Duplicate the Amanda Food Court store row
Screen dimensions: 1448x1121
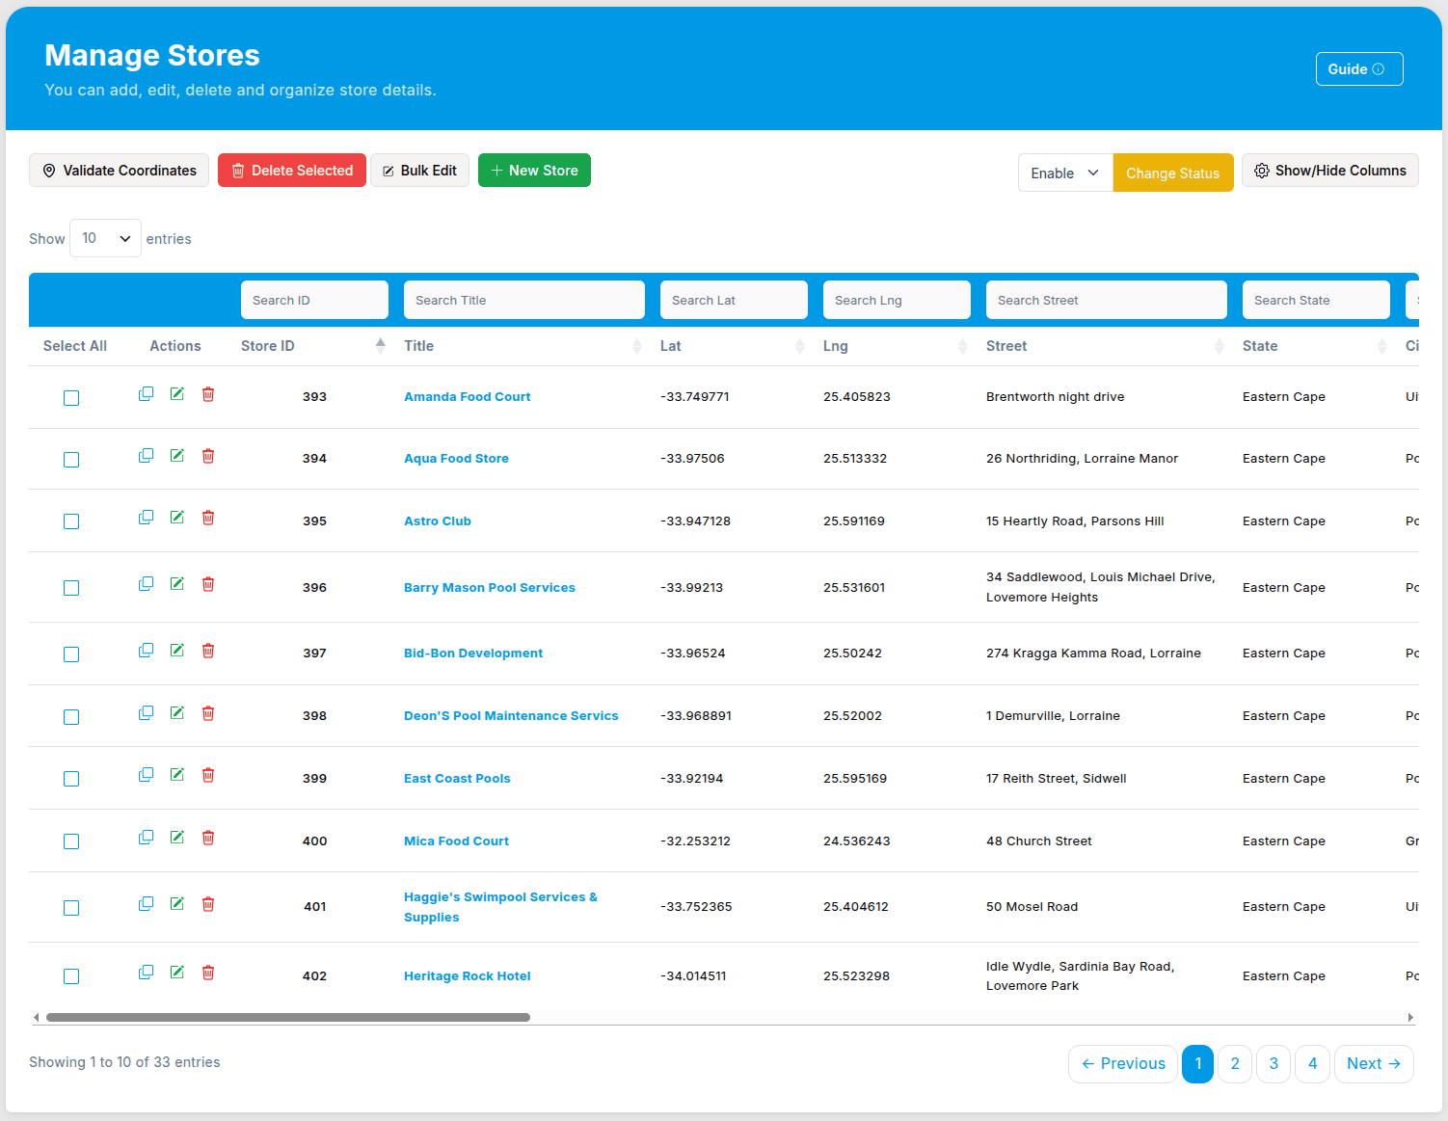pyautogui.click(x=147, y=394)
